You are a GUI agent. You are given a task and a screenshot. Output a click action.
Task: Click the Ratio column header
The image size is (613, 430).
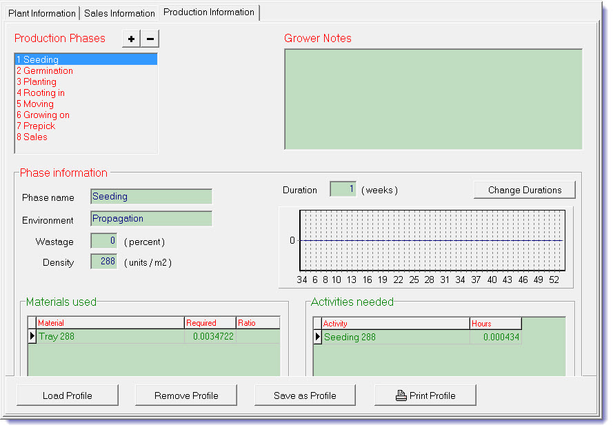(x=259, y=323)
